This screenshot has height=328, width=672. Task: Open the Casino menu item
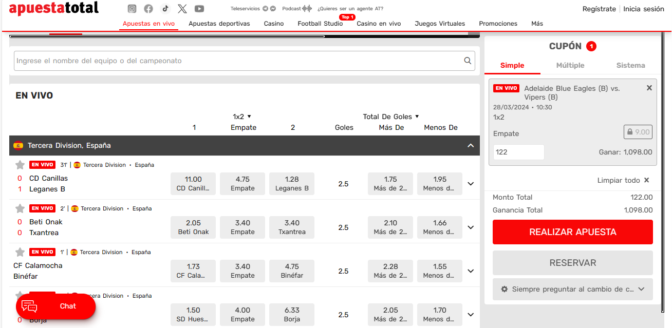click(274, 24)
